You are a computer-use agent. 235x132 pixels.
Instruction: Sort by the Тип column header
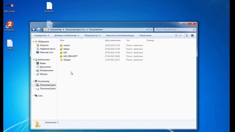click(128, 40)
